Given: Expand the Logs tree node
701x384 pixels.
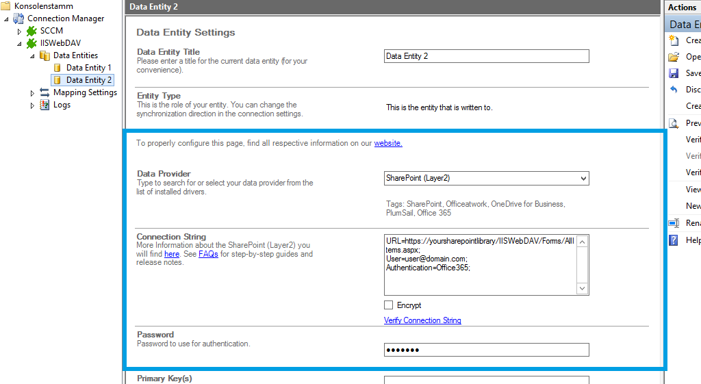Looking at the screenshot, I should pyautogui.click(x=32, y=105).
